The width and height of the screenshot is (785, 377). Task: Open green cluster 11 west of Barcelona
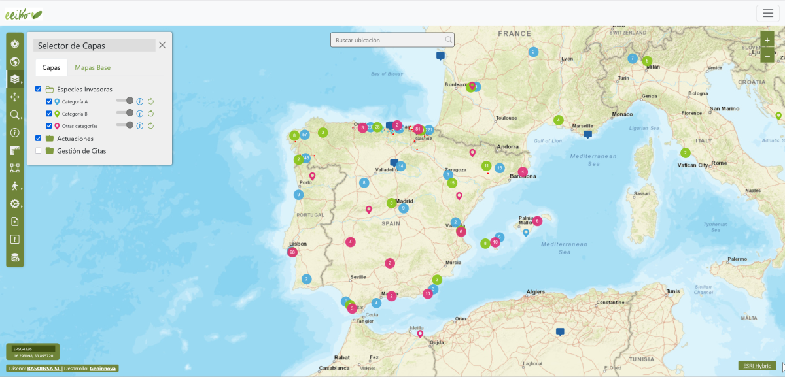(x=486, y=166)
